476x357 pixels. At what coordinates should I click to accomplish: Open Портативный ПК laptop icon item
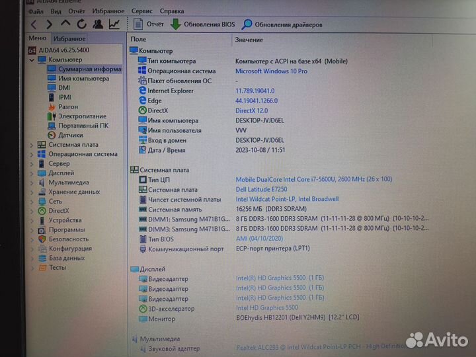point(52,126)
